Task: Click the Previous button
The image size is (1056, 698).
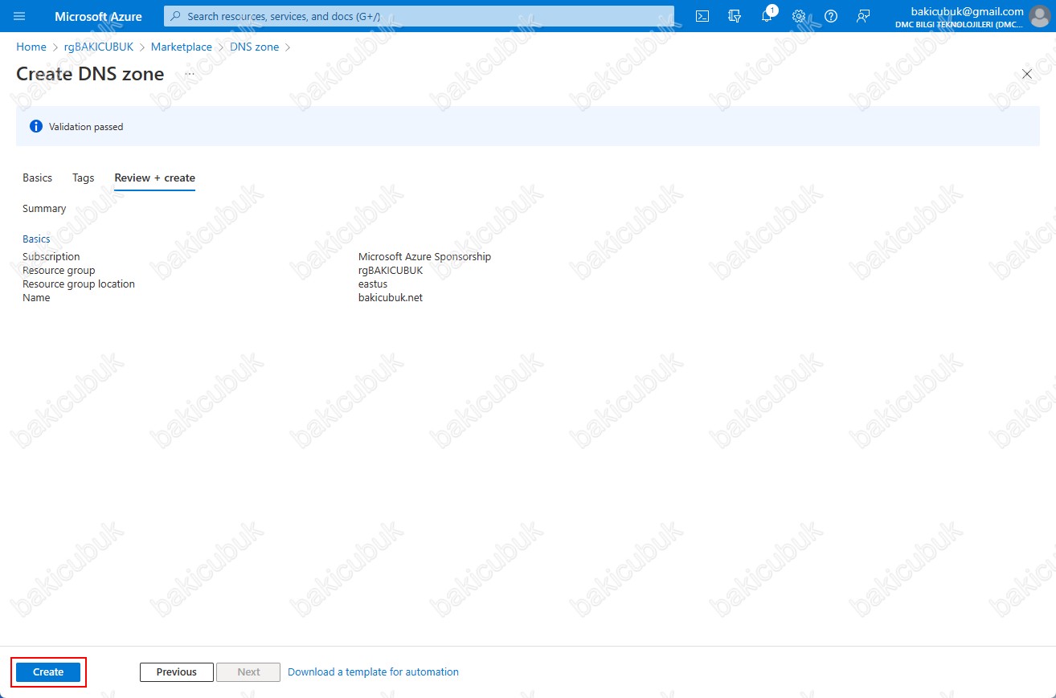Action: pos(177,672)
